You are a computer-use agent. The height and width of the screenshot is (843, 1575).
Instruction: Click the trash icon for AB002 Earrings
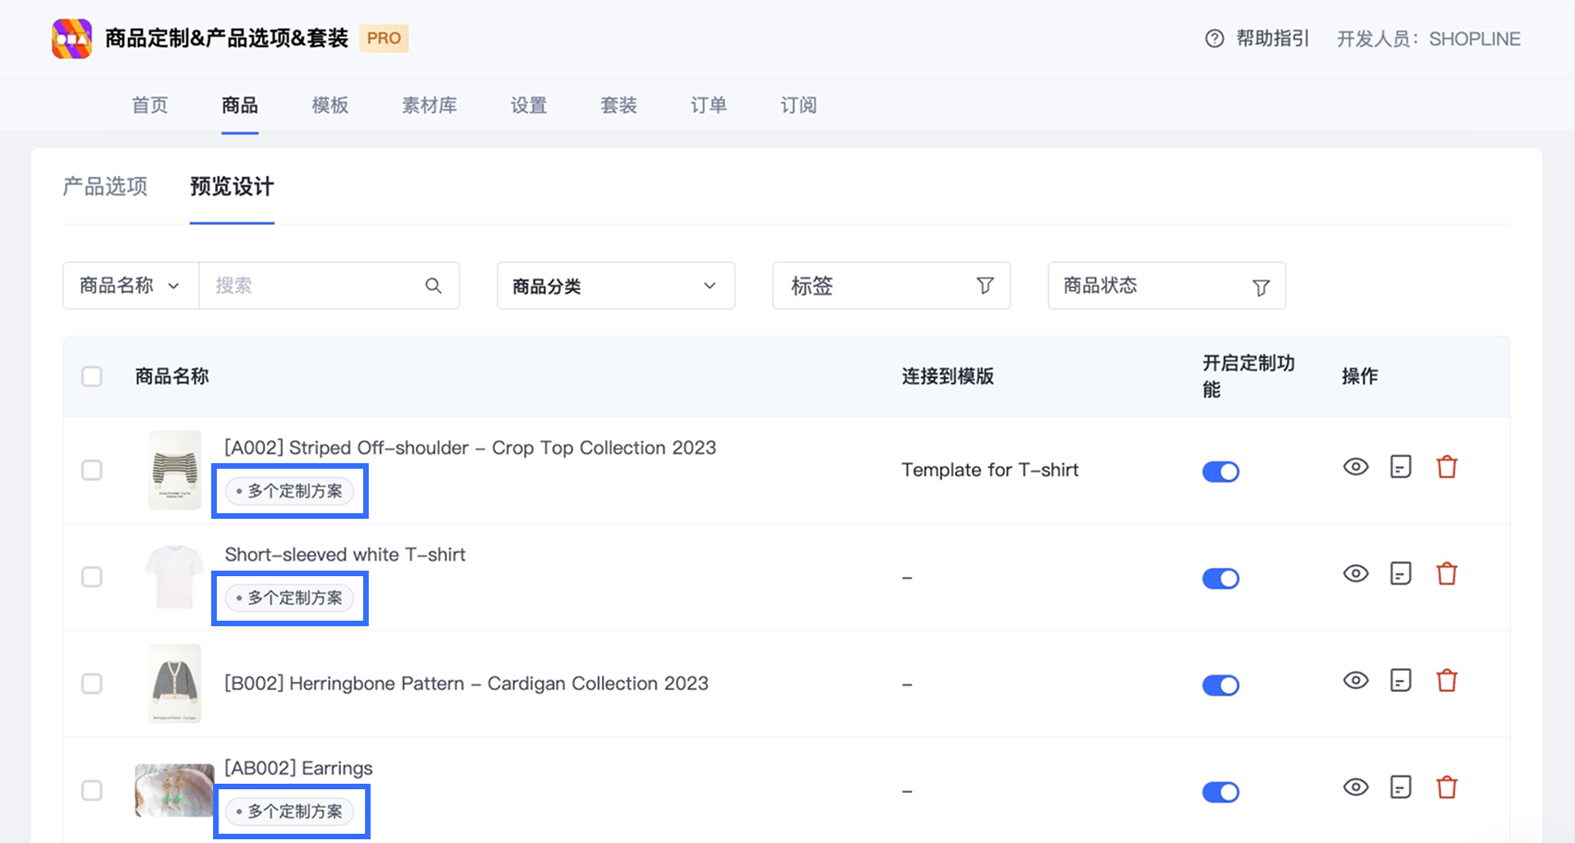(1446, 788)
